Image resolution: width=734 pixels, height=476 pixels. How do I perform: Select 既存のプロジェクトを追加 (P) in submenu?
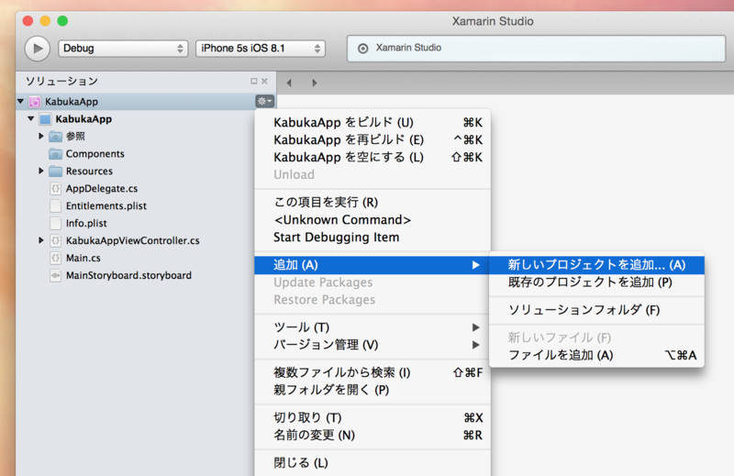pyautogui.click(x=597, y=282)
